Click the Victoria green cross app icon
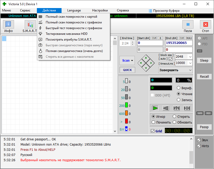This screenshot has height=169, width=214. (4, 4)
